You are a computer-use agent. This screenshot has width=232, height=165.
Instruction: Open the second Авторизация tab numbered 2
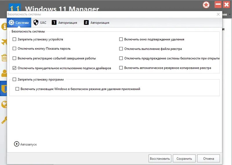pos(97,23)
